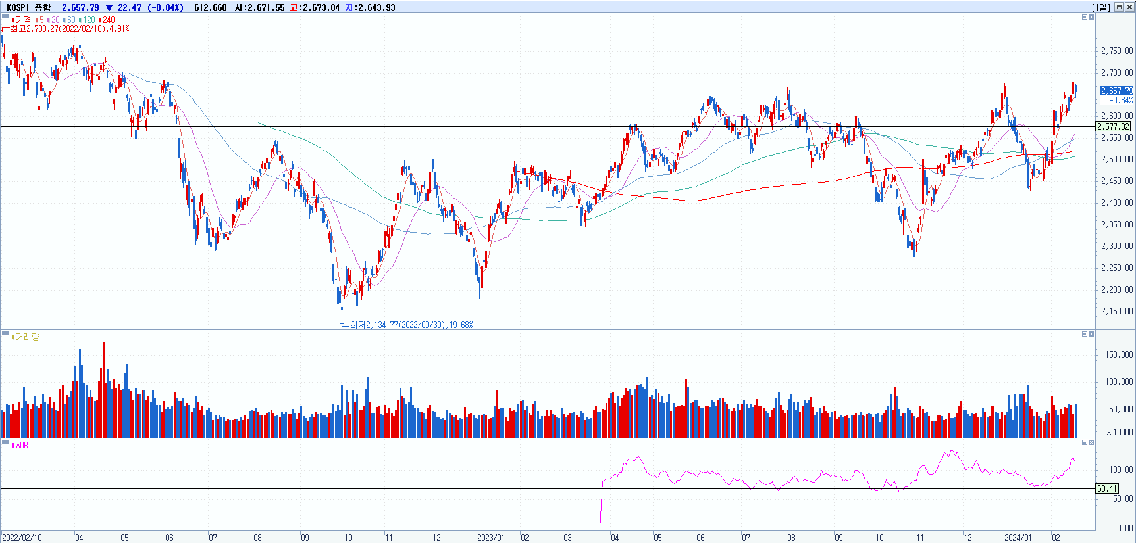This screenshot has height=543, width=1136.
Task: Select the 20-day moving average legend
Action: click(54, 20)
